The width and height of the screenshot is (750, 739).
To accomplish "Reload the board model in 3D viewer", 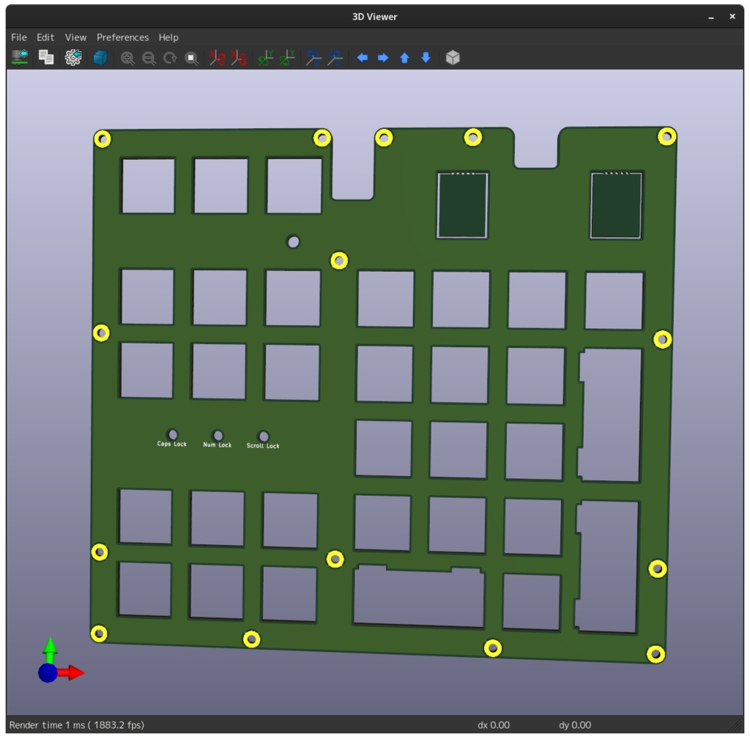I will tap(18, 58).
